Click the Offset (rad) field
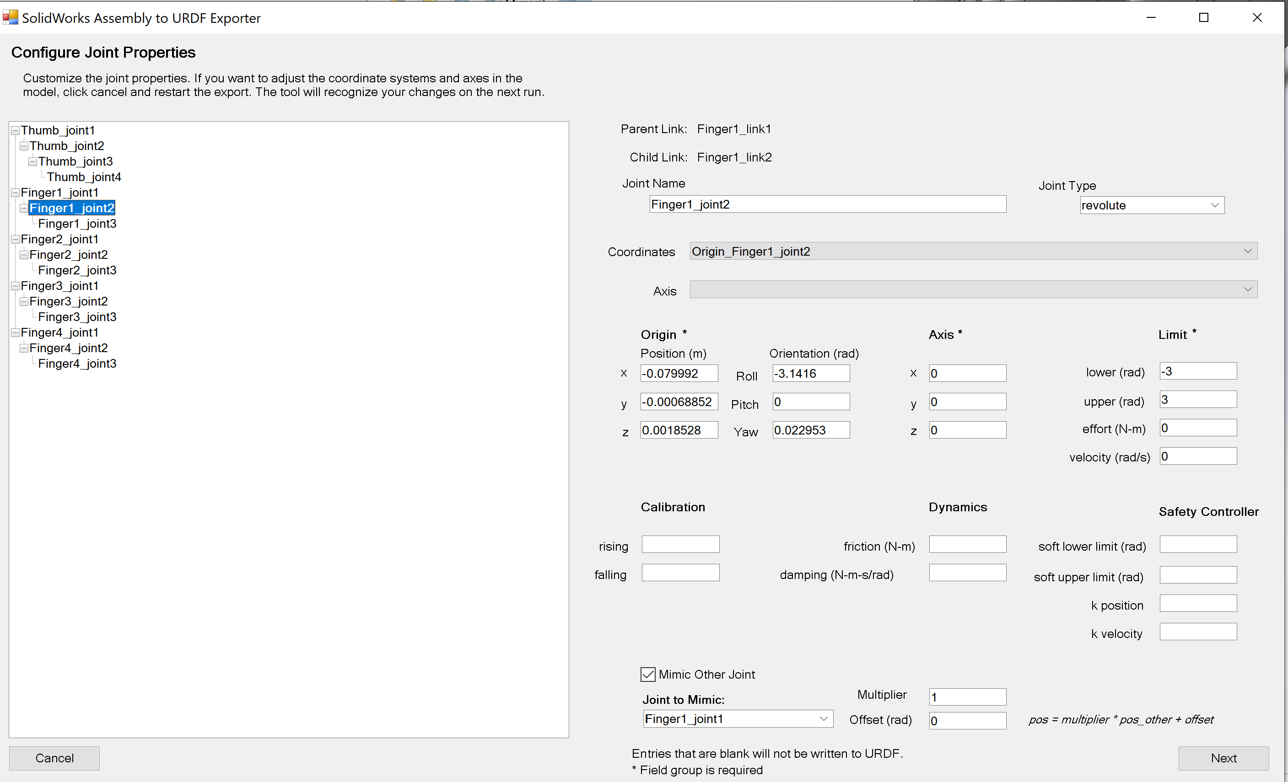 pyautogui.click(x=968, y=721)
